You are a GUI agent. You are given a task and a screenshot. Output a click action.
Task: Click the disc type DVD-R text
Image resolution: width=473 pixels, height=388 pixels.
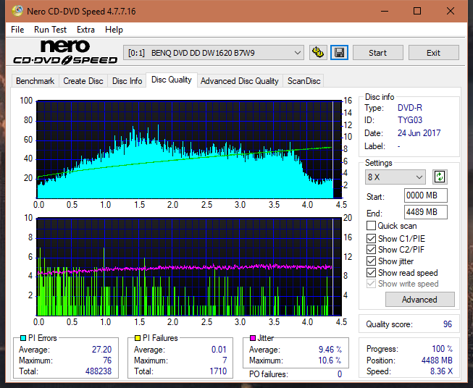click(410, 108)
